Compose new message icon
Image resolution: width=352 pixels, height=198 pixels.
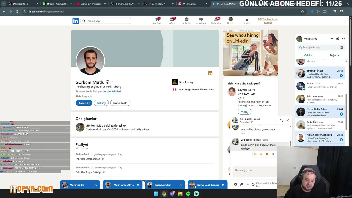point(337,39)
